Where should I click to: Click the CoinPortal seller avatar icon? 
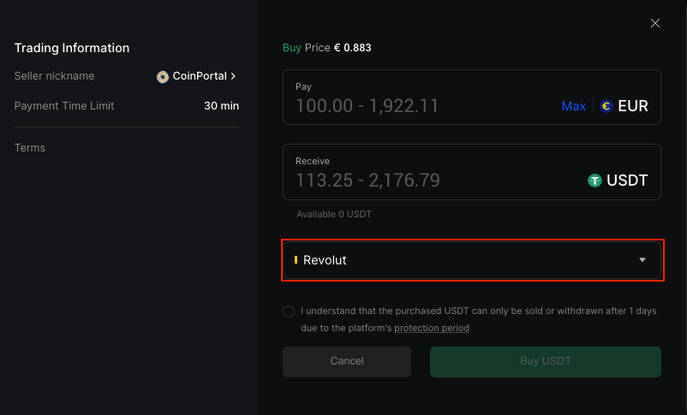163,76
